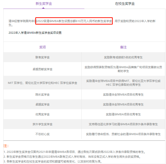This screenshot has height=164, width=166.
Task: Click the heading 2022年入学清华MBA新生奖学金奖项设置
Action: [x=35, y=33]
